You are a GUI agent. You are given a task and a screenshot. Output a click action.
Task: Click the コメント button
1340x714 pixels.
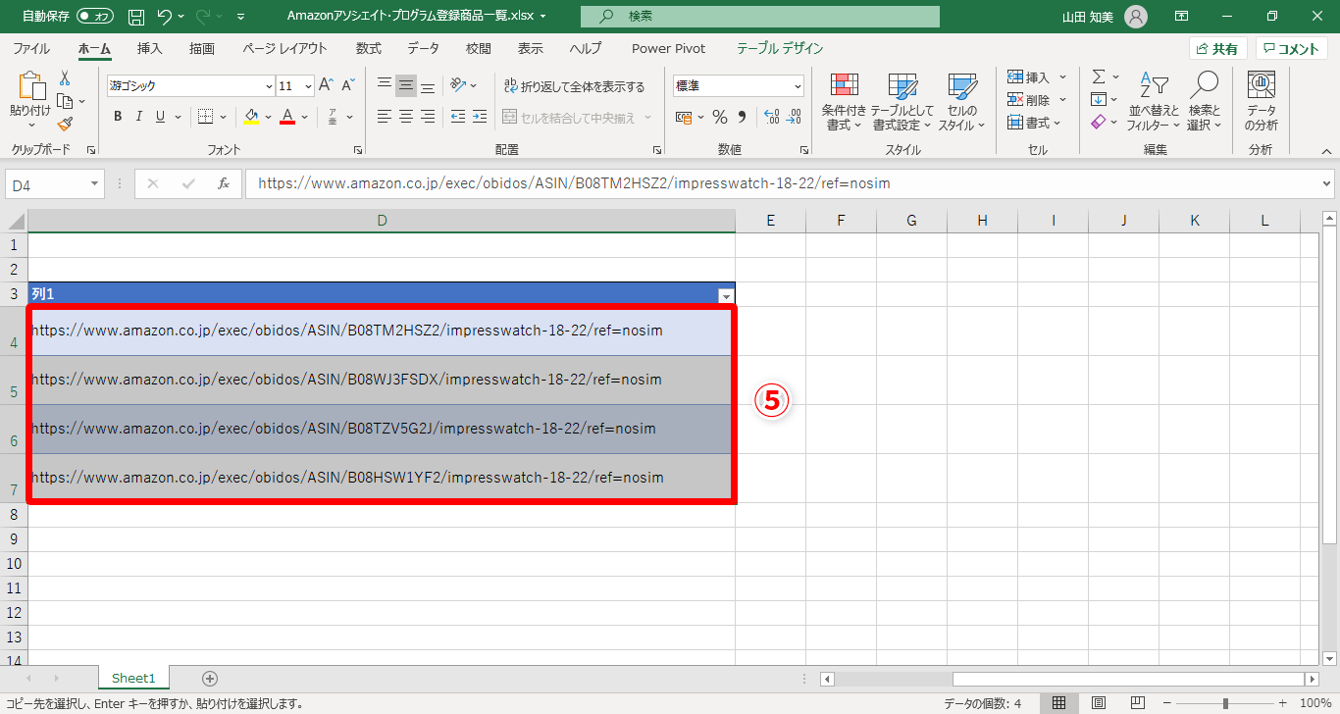pyautogui.click(x=1292, y=49)
